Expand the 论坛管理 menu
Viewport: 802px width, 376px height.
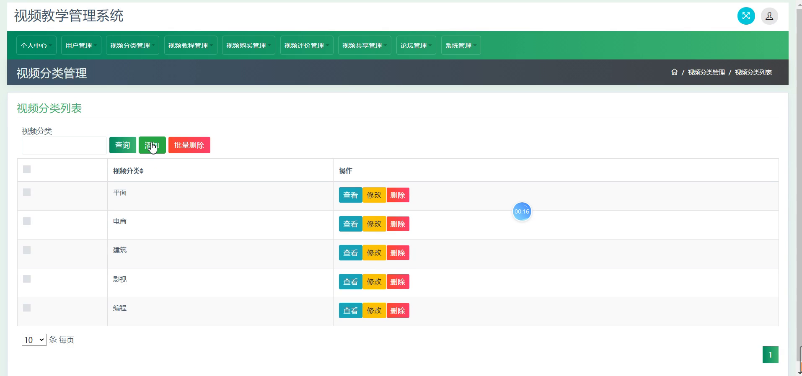point(416,45)
